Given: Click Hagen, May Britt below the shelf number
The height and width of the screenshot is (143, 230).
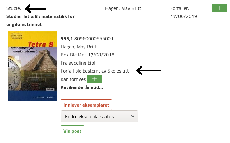Looking at the screenshot, I should (x=79, y=47).
